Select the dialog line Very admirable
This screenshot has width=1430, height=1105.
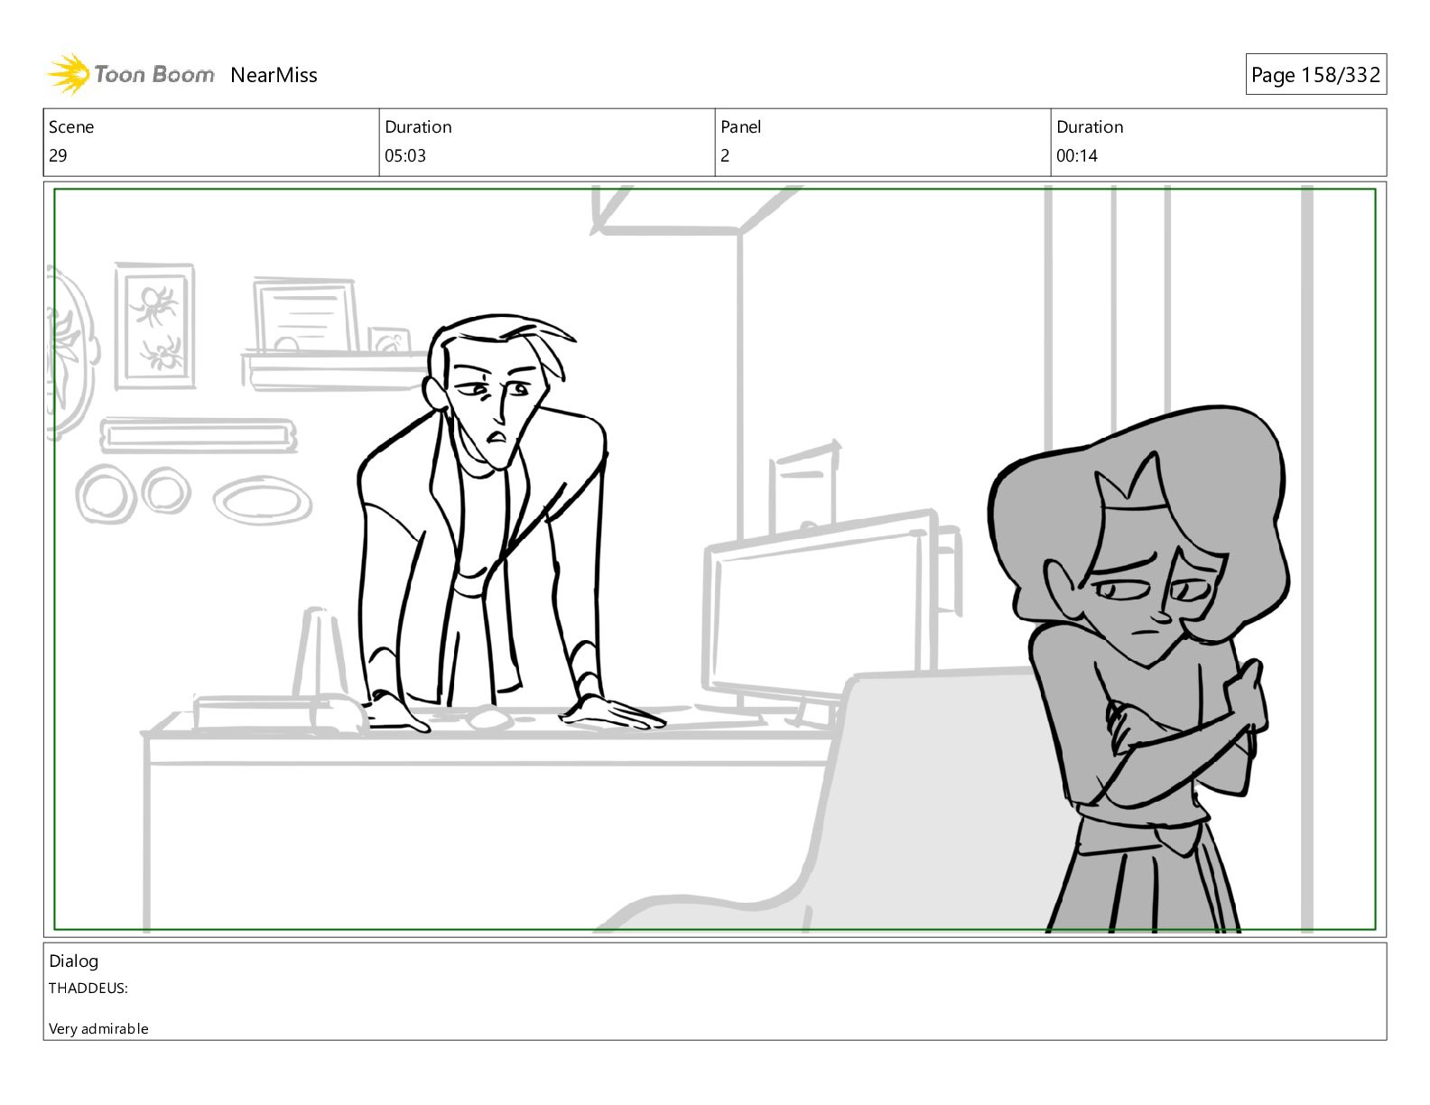(x=98, y=1028)
